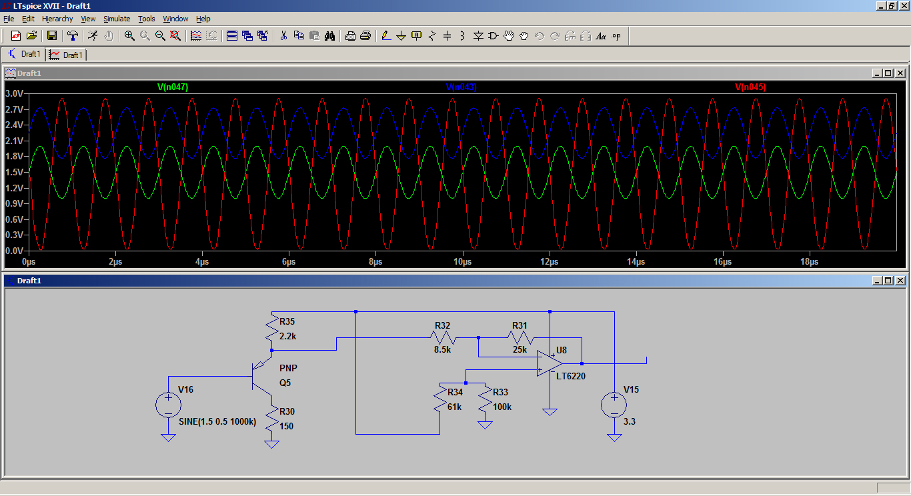This screenshot has width=911, height=496.
Task: Open the View menu
Action: pos(89,19)
